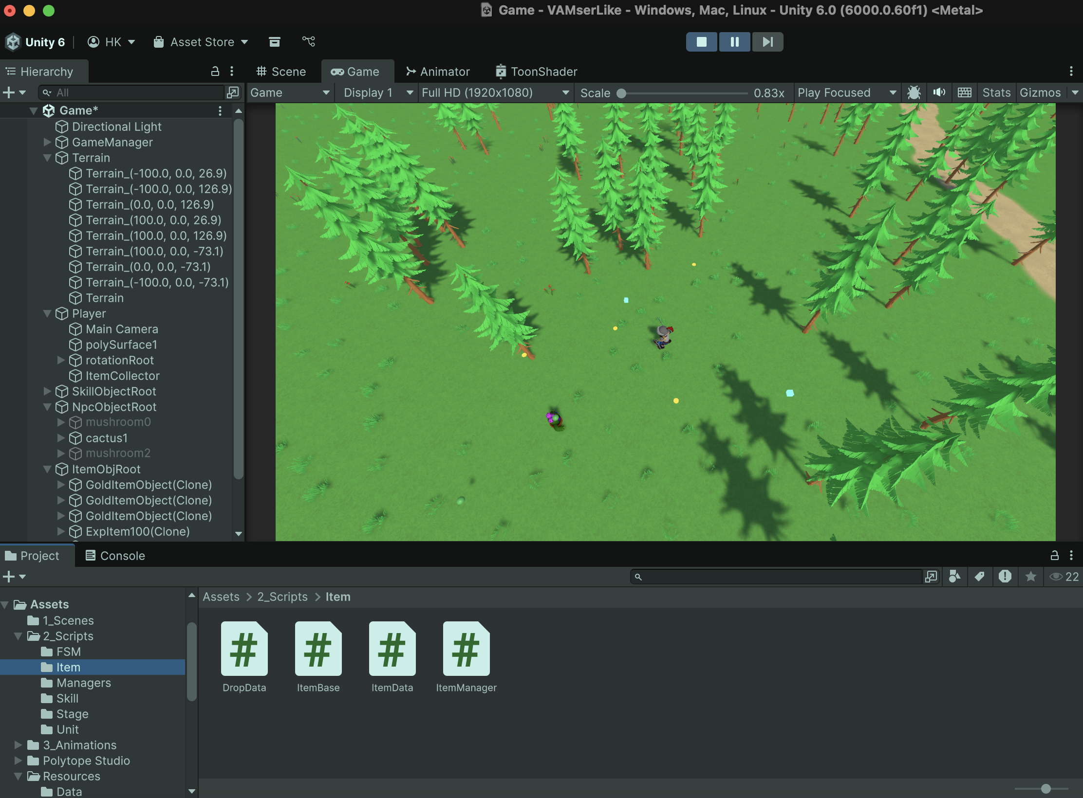Screen dimensions: 1083x798
Task: Click the Stop play mode button
Action: 701,42
